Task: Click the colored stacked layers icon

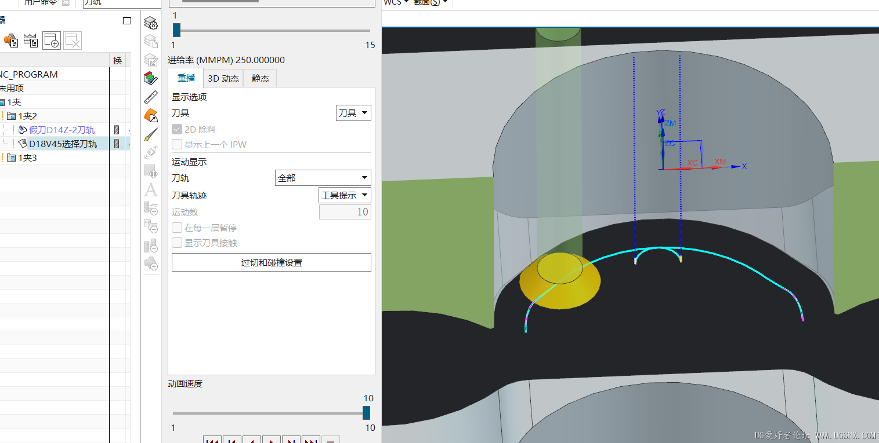Action: tap(151, 78)
